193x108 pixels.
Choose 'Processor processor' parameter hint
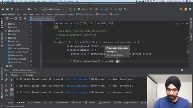click(x=117, y=48)
